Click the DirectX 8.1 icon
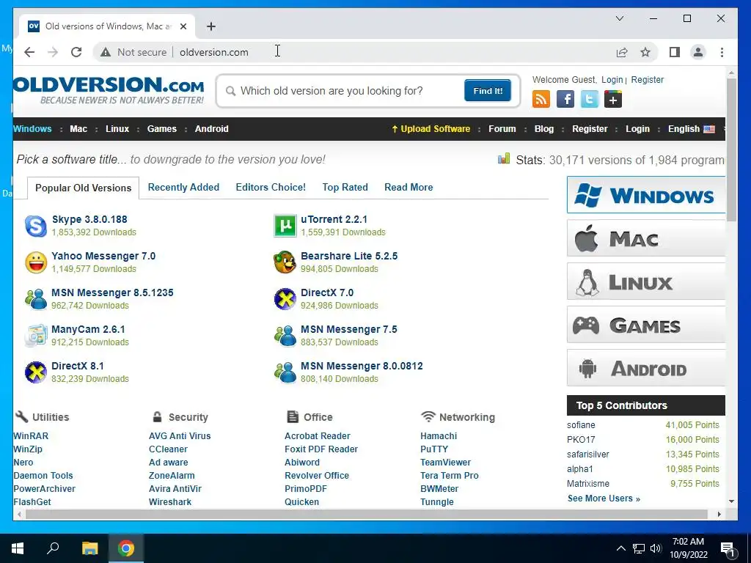751x563 pixels. click(36, 372)
